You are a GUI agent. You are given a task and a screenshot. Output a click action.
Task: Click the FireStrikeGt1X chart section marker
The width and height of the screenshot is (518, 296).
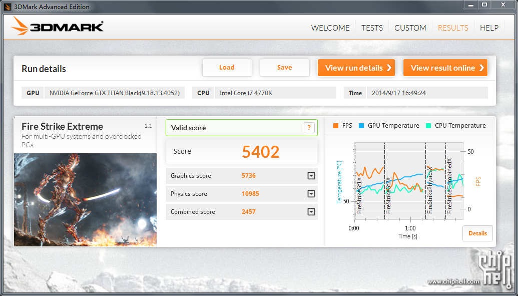(x=360, y=195)
